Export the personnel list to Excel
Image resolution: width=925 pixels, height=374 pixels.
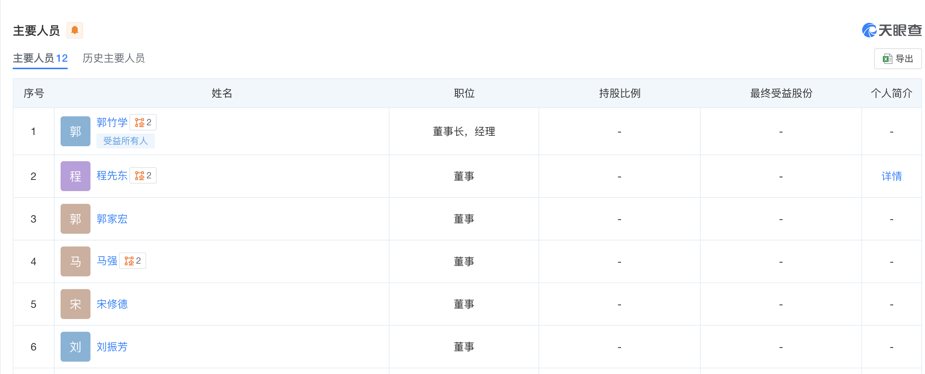pyautogui.click(x=898, y=59)
